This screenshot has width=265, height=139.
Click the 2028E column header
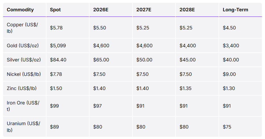tap(187, 10)
